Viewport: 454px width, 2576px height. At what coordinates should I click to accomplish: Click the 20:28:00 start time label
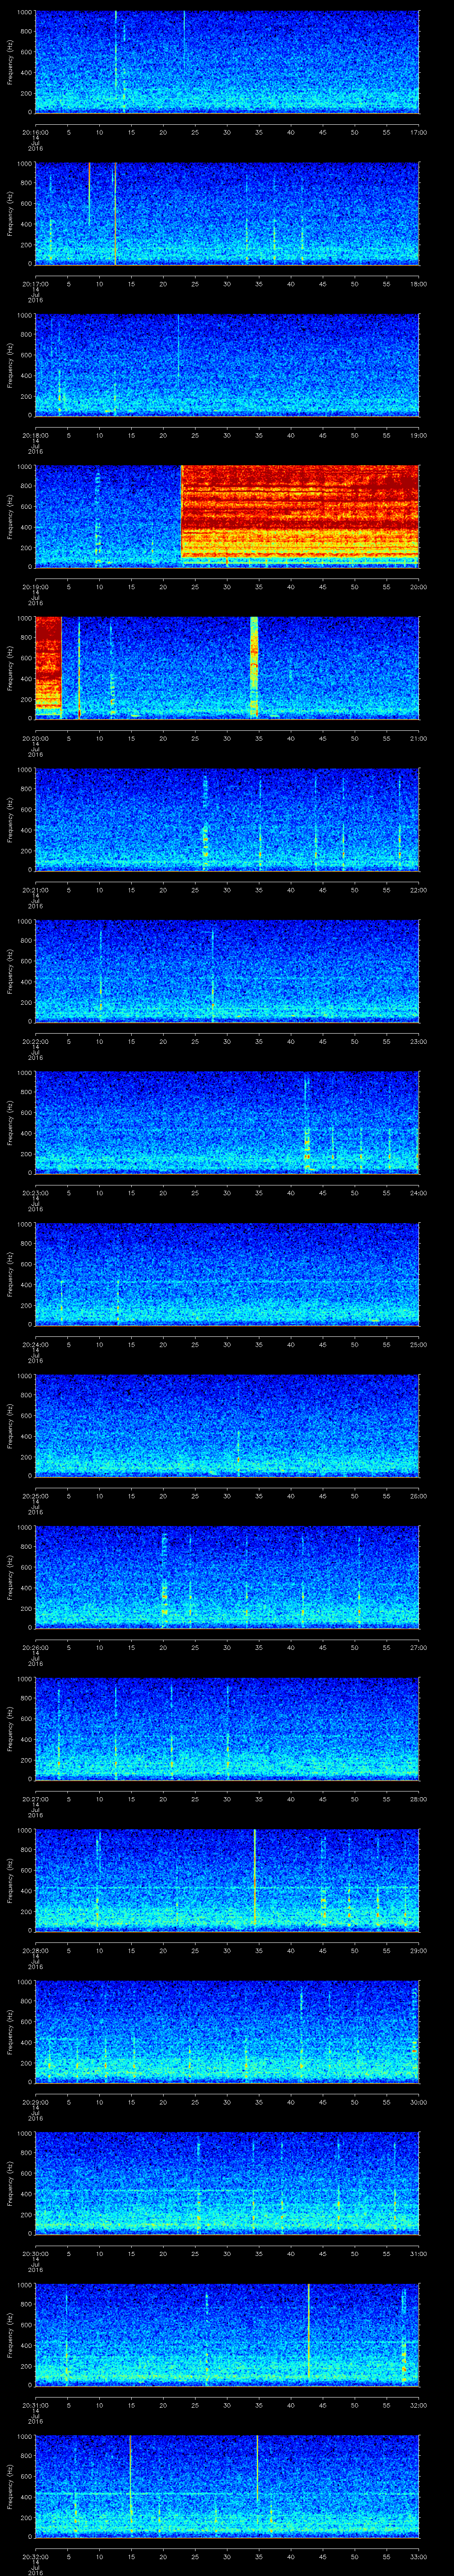pyautogui.click(x=35, y=1949)
